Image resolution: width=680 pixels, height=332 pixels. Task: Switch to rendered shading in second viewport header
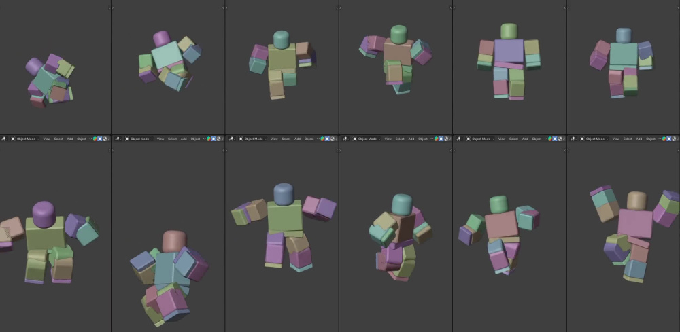click(x=218, y=139)
